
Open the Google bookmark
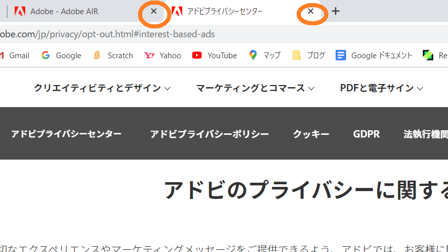click(61, 56)
